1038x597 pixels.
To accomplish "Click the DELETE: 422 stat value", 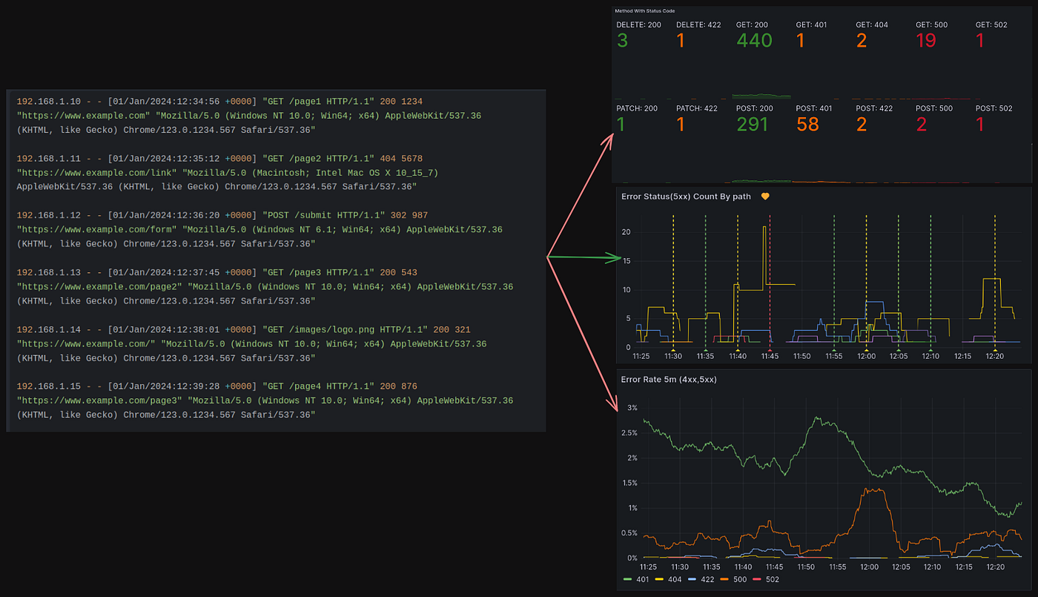I will tap(681, 40).
